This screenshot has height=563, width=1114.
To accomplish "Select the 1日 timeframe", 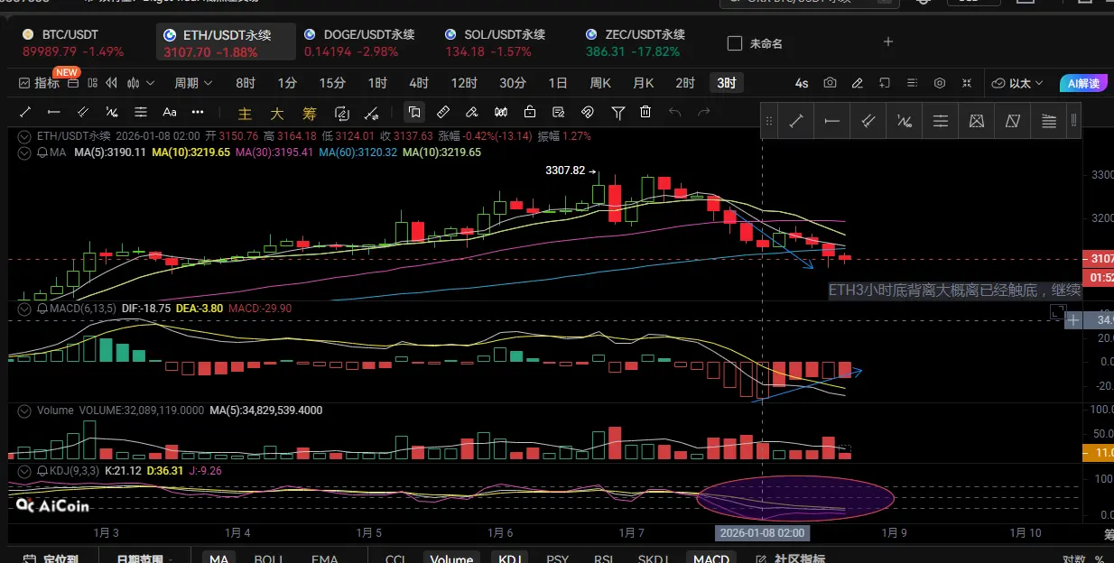I will tap(558, 83).
